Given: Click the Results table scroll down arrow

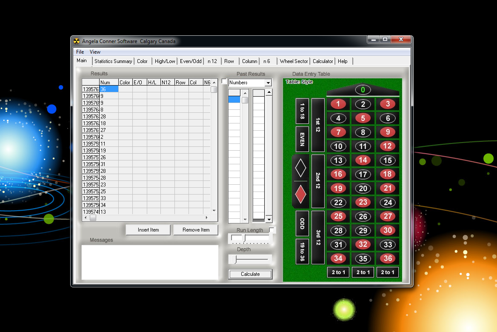Looking at the screenshot, I should (x=214, y=211).
